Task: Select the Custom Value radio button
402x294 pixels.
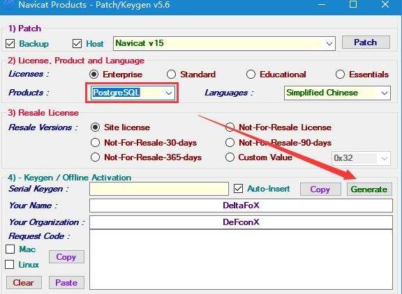Action: pyautogui.click(x=230, y=157)
